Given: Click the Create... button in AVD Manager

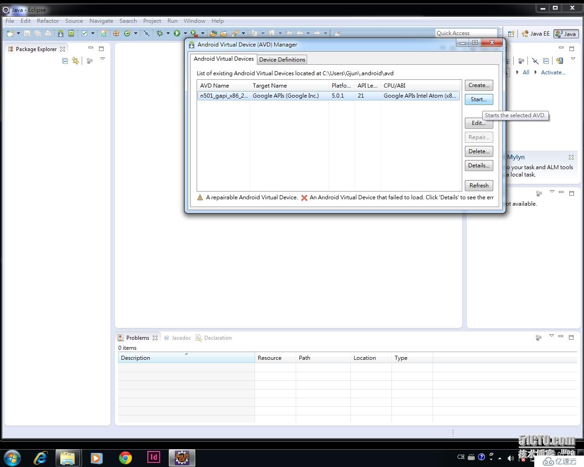Looking at the screenshot, I should click(x=479, y=85).
